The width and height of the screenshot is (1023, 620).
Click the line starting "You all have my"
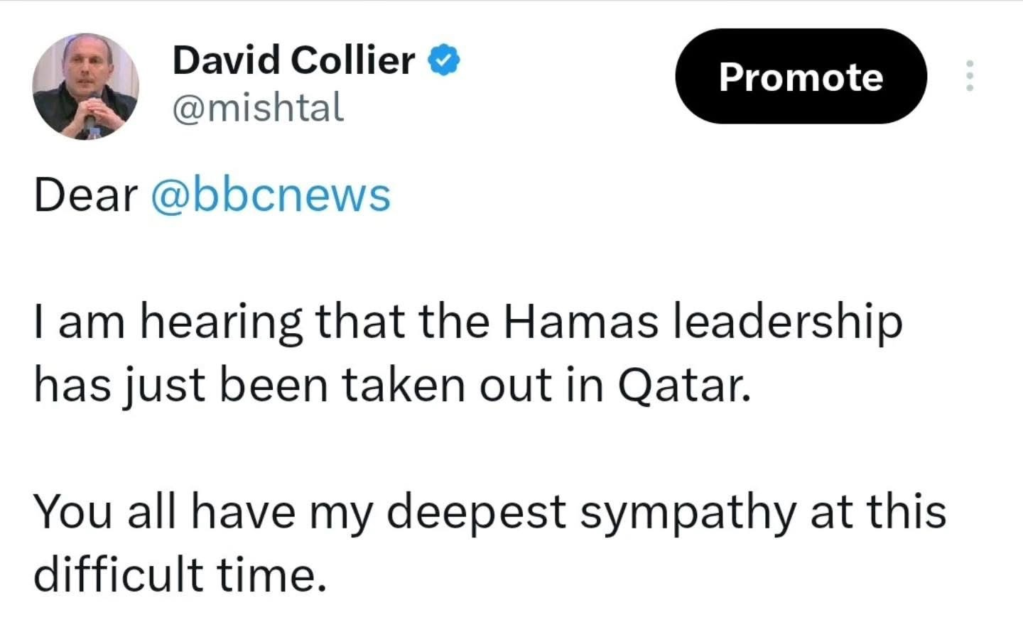pos(489,511)
